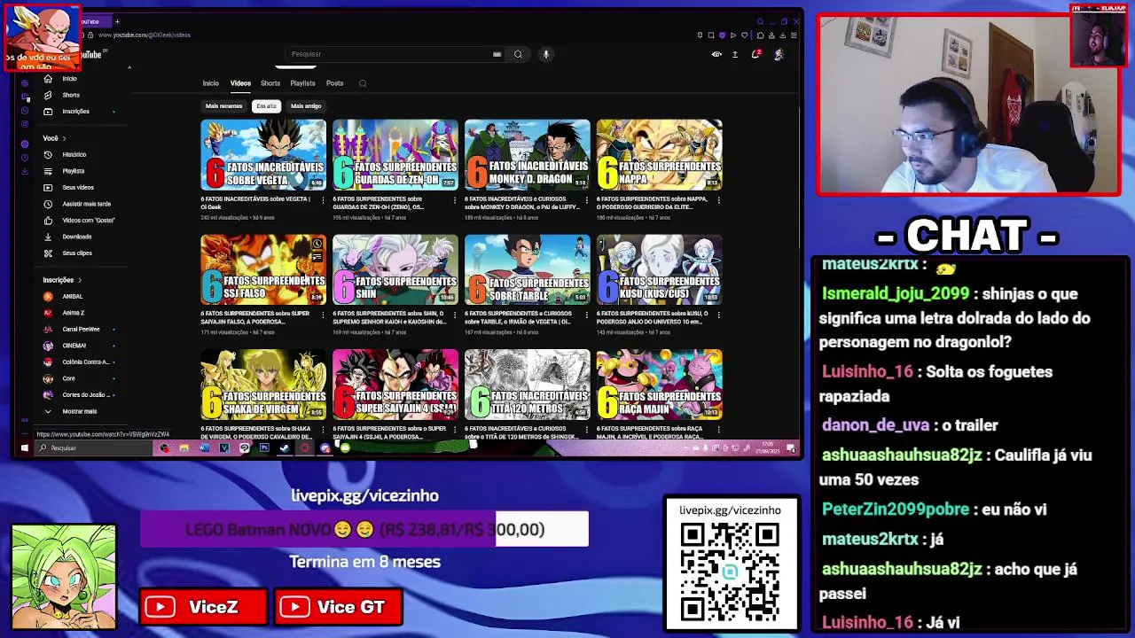Viewport: 1135px width, 638px height.
Task: Open the on-screen keyboard icon in search
Action: (x=497, y=54)
